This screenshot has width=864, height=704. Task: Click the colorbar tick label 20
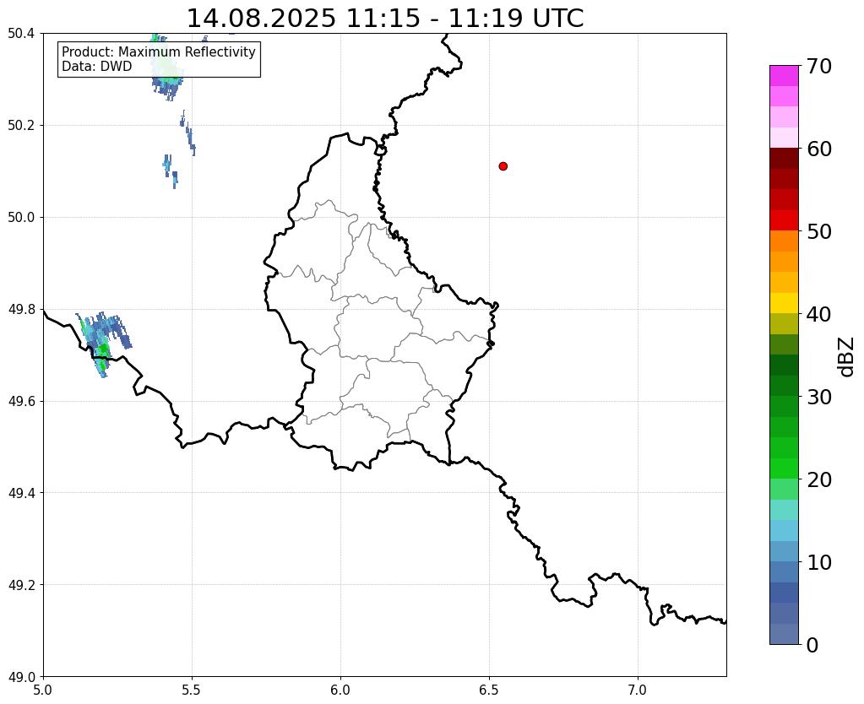click(x=819, y=479)
